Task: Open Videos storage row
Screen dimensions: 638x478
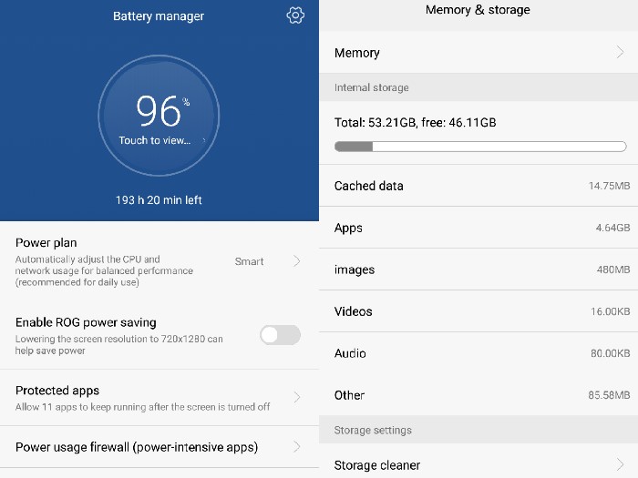Action: (478, 311)
